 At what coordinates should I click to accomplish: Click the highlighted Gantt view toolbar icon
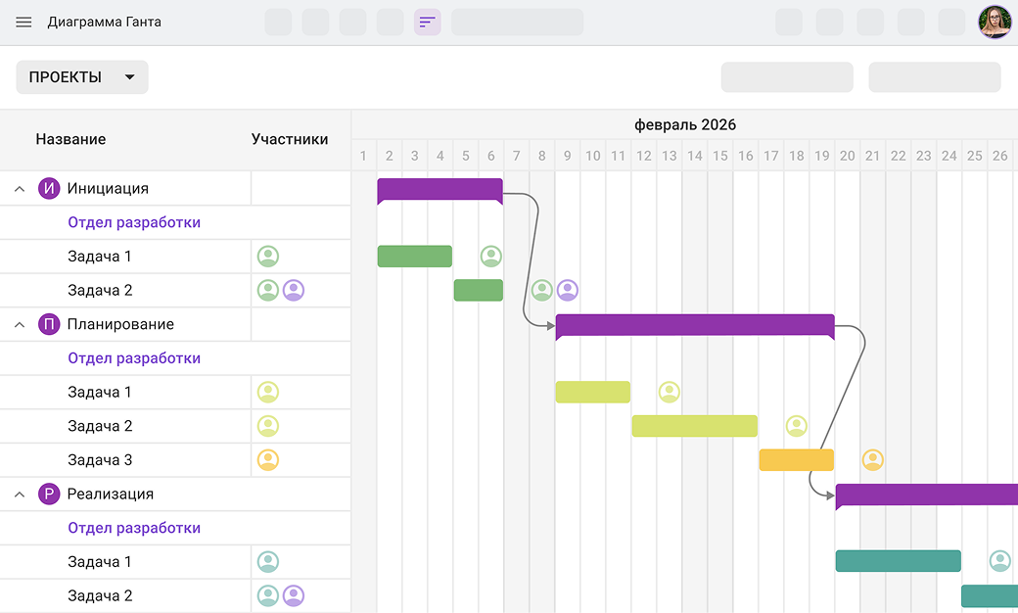coord(428,22)
